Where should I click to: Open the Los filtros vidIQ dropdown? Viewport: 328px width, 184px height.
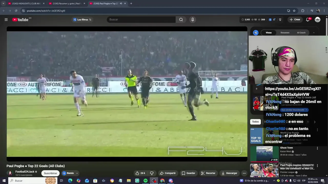click(82, 20)
